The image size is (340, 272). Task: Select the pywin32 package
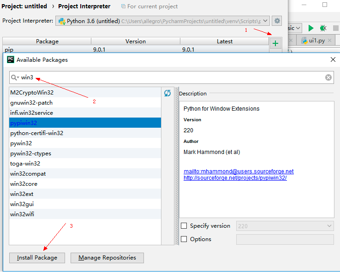click(85, 143)
